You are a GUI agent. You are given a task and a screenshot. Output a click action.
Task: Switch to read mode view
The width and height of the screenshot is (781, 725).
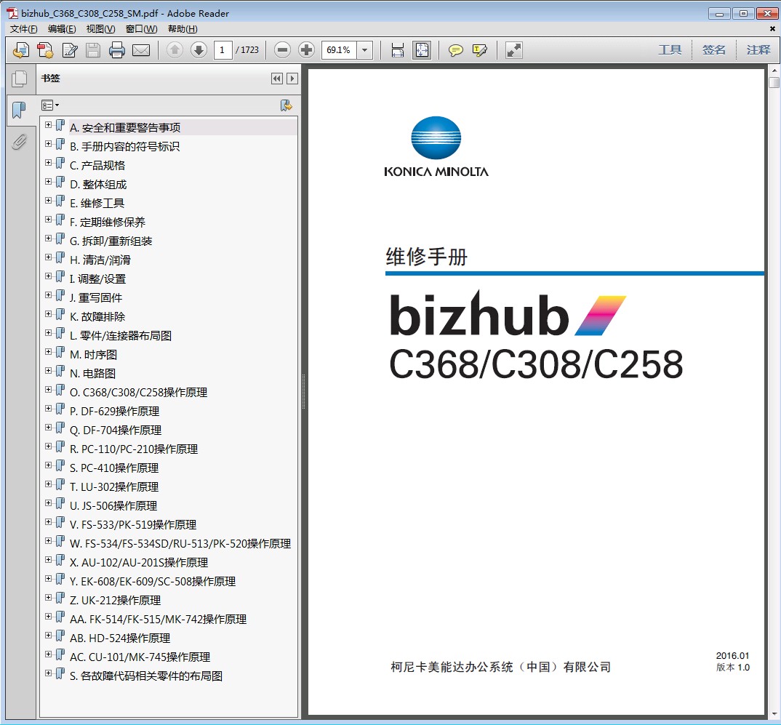pyautogui.click(x=513, y=50)
